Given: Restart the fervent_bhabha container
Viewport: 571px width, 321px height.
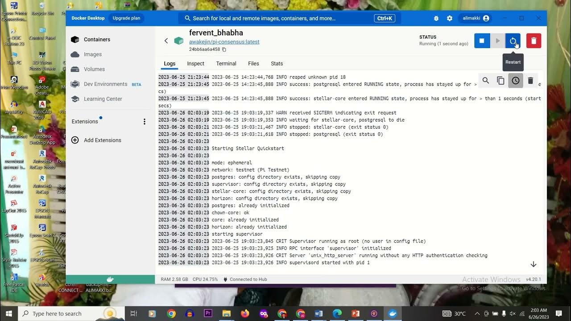Looking at the screenshot, I should coord(513,41).
